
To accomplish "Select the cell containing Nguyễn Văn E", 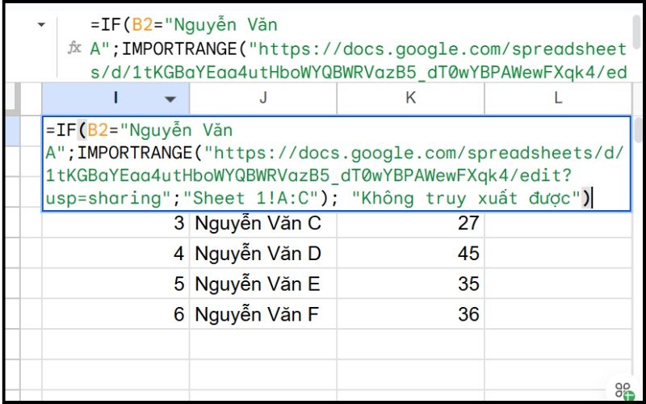I will [x=262, y=284].
